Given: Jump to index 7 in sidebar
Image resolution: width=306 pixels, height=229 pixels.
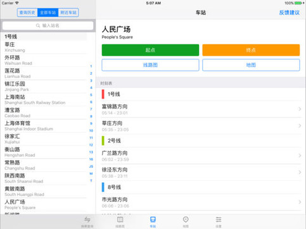Looking at the screenshot, I should [91, 109].
